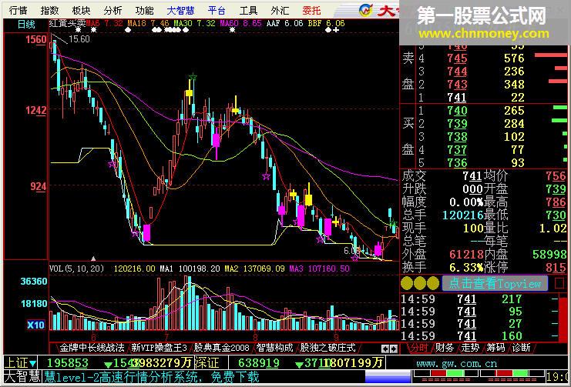Click buy level 5 price 736

(x=457, y=163)
